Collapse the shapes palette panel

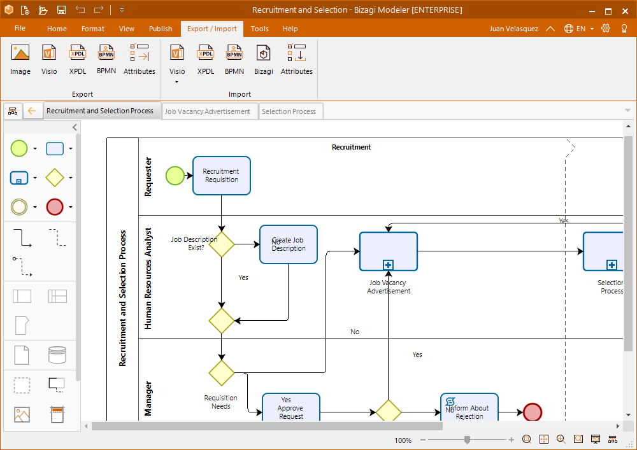point(75,127)
